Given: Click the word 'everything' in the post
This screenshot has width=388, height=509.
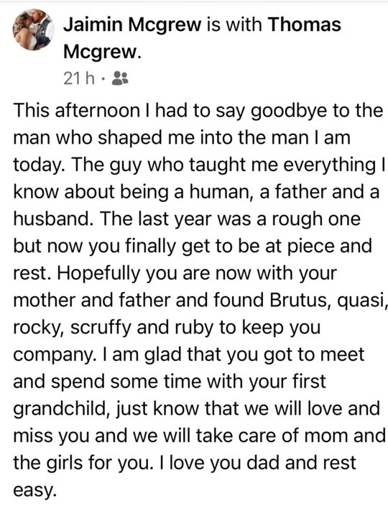Looking at the screenshot, I should [329, 165].
